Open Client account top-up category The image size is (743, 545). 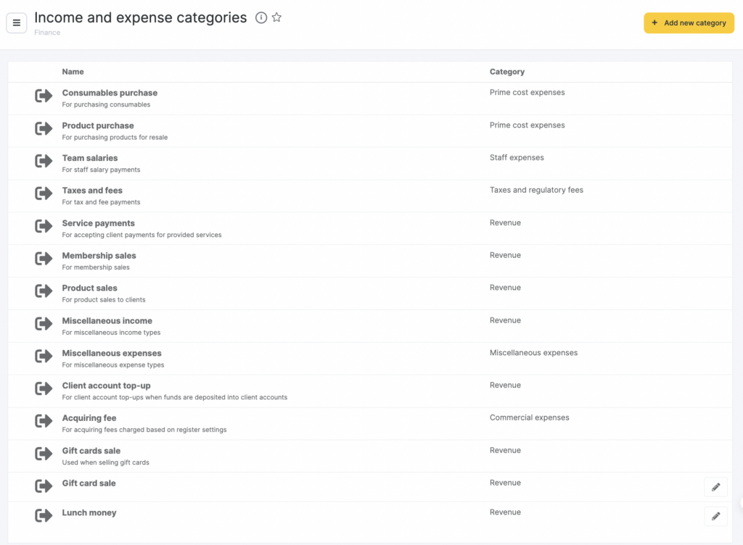tap(106, 386)
